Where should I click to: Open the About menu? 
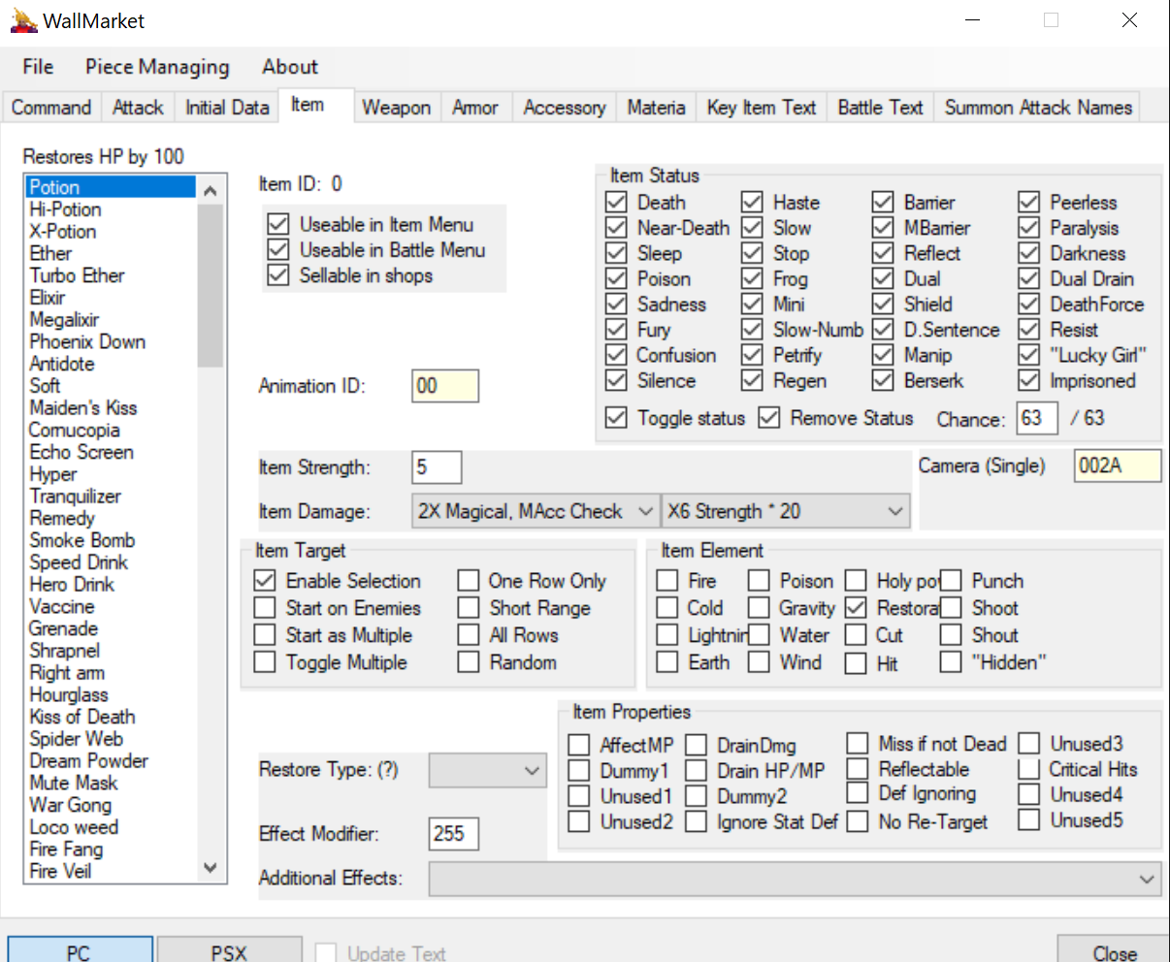pyautogui.click(x=289, y=67)
